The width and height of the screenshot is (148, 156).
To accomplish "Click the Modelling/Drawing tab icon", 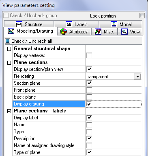I will pos(11,31).
